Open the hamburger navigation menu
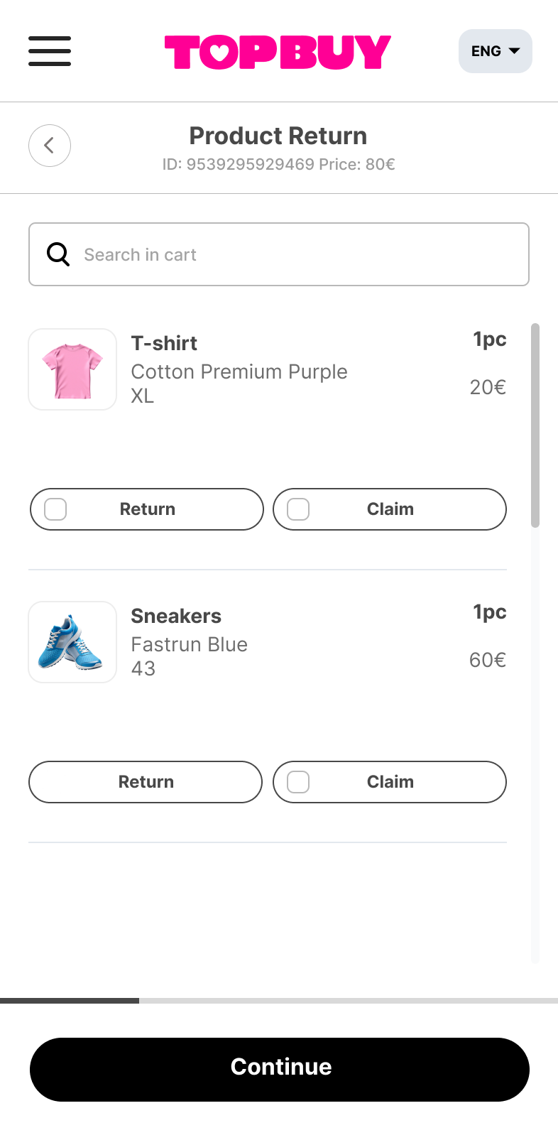 pos(49,52)
